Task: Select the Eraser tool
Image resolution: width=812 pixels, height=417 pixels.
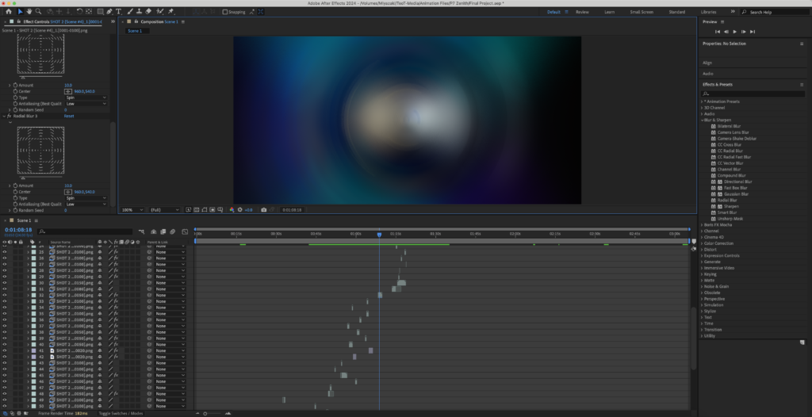Action: (149, 12)
